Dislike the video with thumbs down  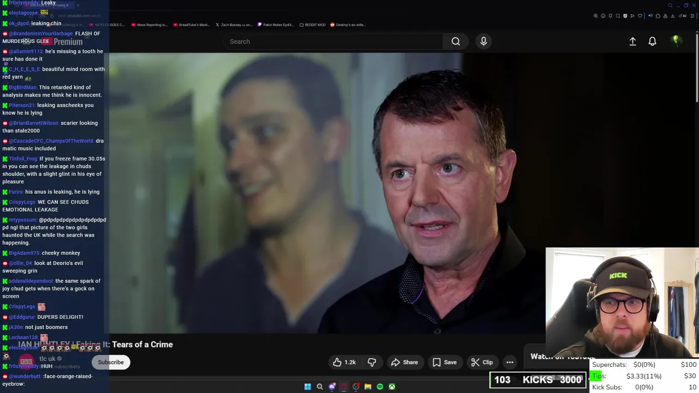coord(372,362)
